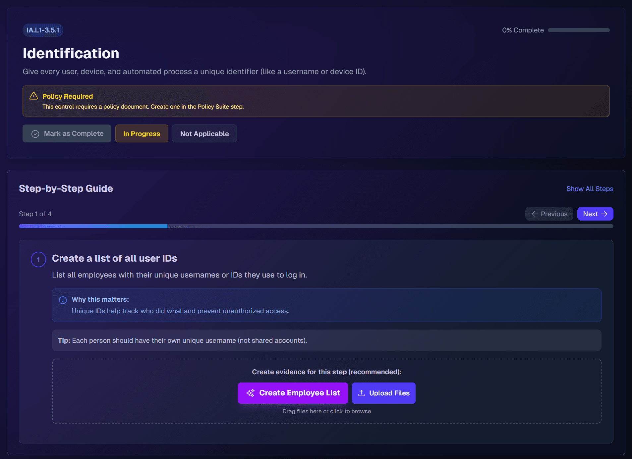Click the step number 1 circle indicator
Image resolution: width=632 pixels, height=459 pixels.
click(38, 259)
